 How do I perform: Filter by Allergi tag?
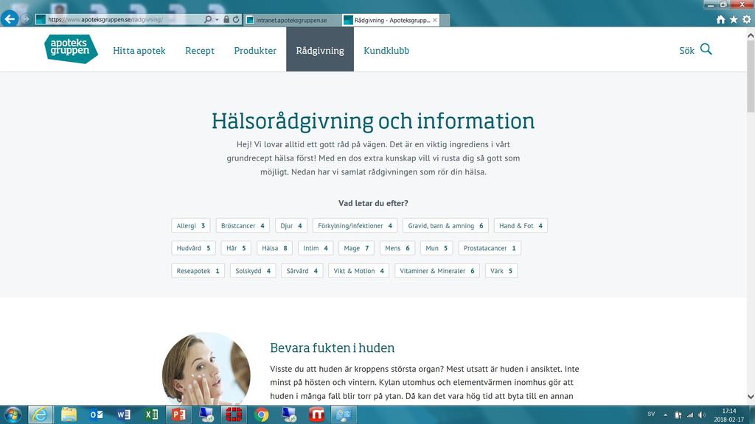(191, 226)
